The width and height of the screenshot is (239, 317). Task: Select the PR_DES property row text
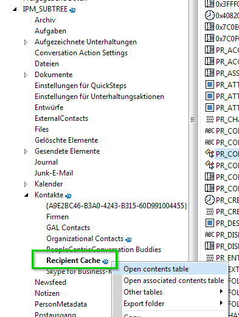click(x=227, y=223)
